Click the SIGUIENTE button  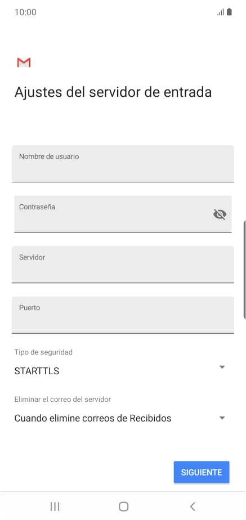coord(202,472)
